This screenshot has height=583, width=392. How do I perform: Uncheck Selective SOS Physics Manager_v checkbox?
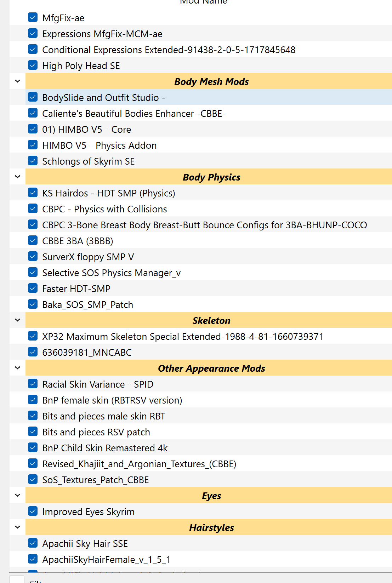(x=33, y=272)
